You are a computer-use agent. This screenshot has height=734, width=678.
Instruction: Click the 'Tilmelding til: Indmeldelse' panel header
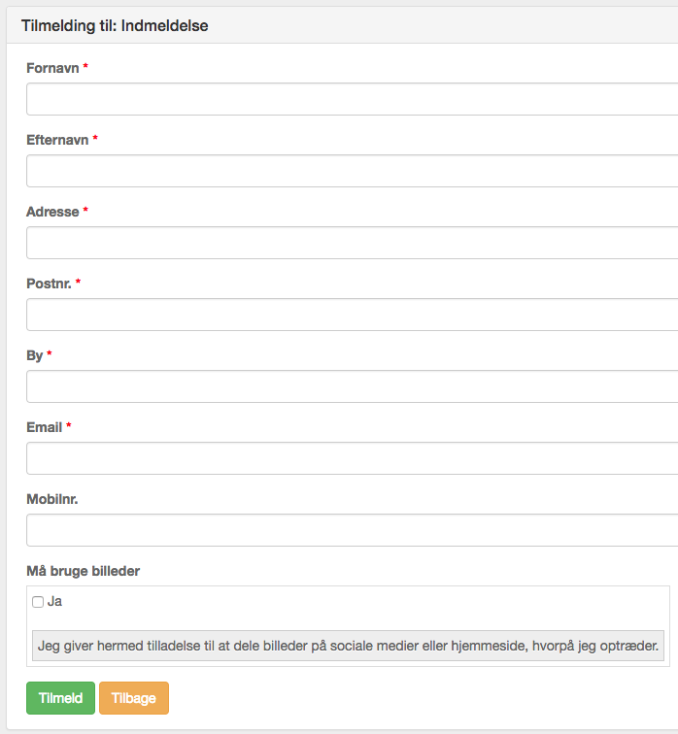click(115, 26)
